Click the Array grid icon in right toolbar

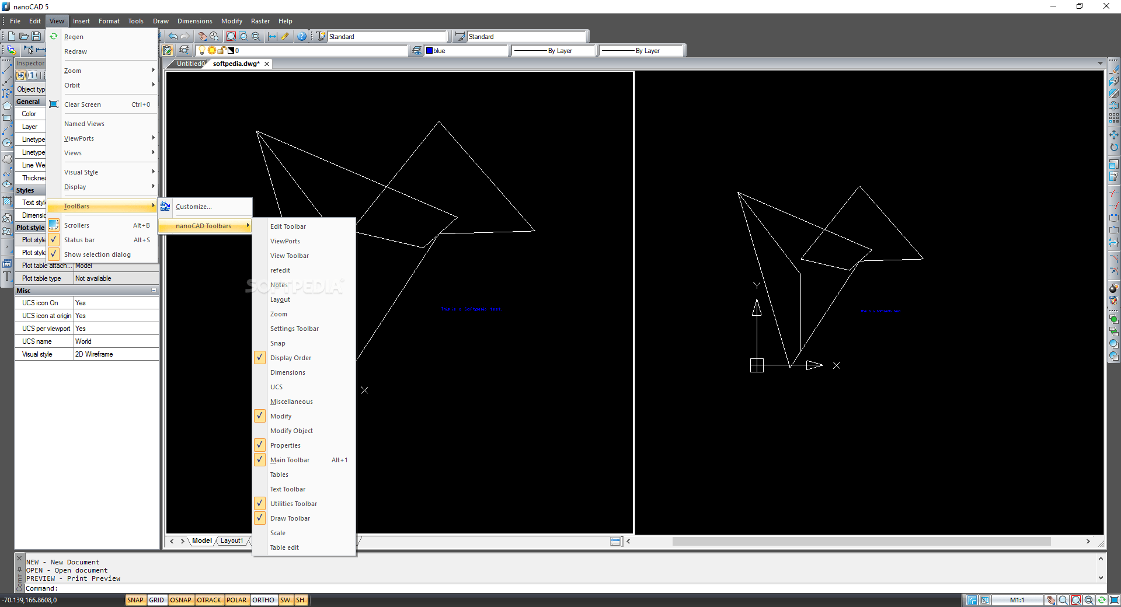click(x=1114, y=118)
